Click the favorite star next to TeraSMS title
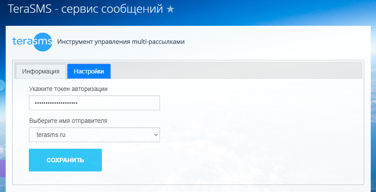 click(170, 9)
